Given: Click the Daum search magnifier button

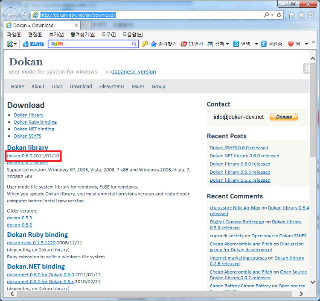Looking at the screenshot, I should click(134, 44).
